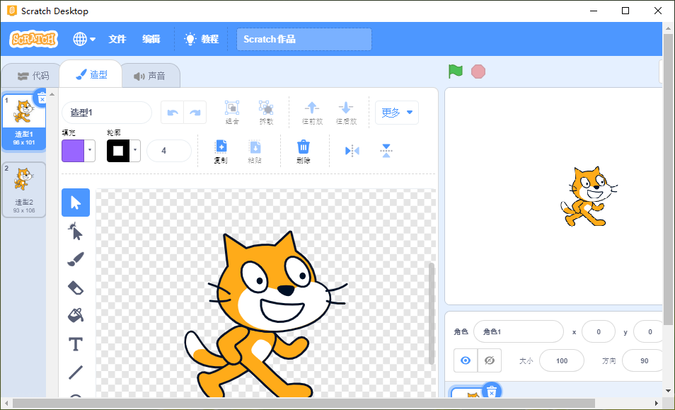Click the outline width field showing 4
Screen dimensions: 675x410
169,151
